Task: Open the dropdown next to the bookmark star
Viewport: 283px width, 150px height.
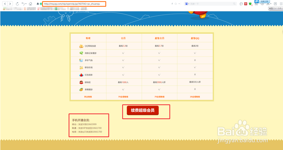Action: (x=179, y=4)
